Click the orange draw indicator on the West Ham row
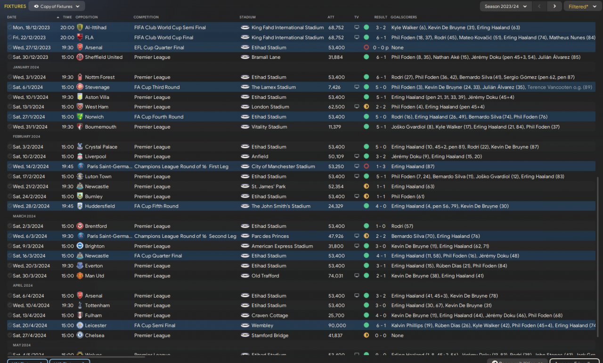 [366, 107]
